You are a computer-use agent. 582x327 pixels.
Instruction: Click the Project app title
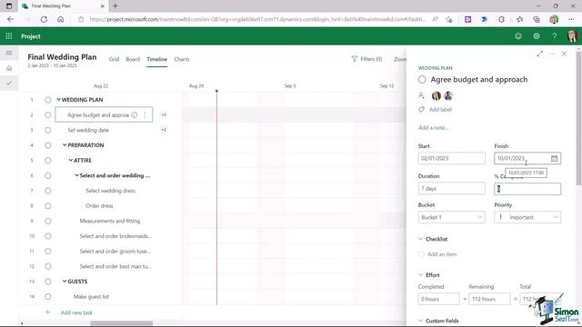pyautogui.click(x=31, y=36)
